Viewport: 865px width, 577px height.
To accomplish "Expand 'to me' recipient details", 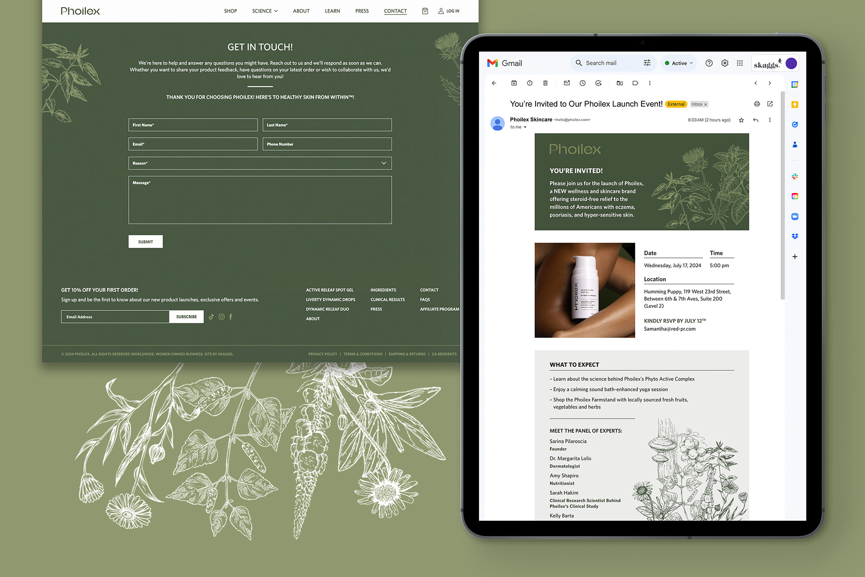I will pos(525,127).
